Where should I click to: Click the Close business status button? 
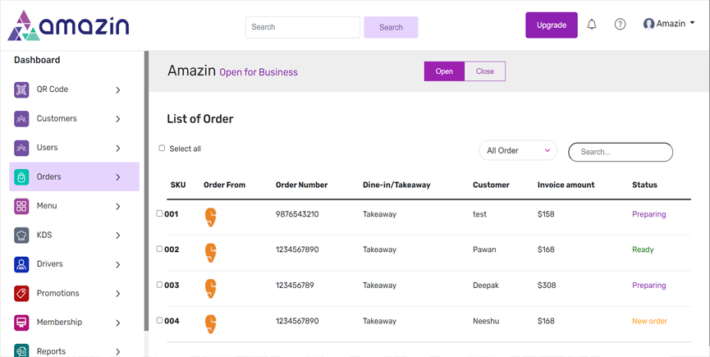coord(484,71)
